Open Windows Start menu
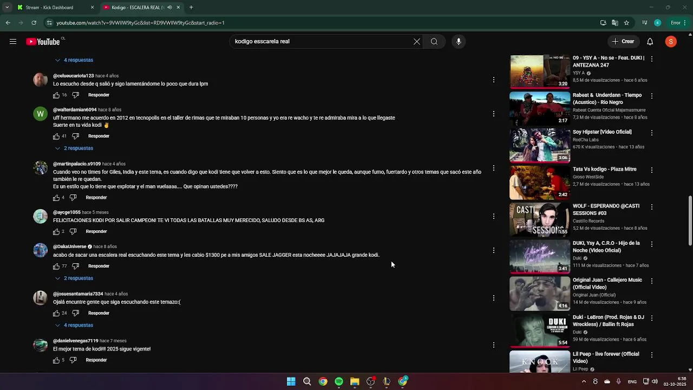Screen dimensions: 693x390 coord(291,381)
